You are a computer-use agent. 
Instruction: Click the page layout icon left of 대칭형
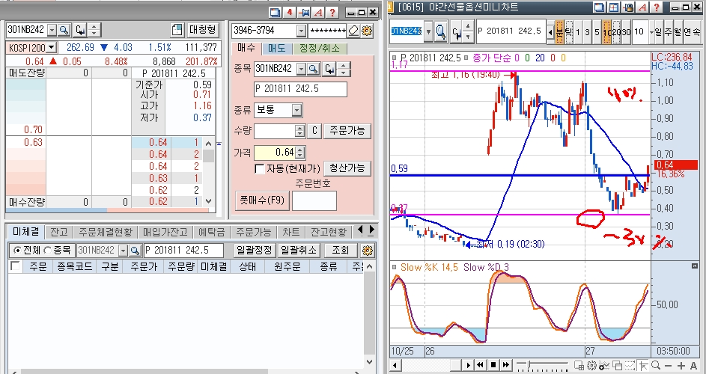tap(177, 30)
